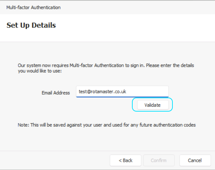
Task: Select the Email Address label
Action: click(x=56, y=93)
